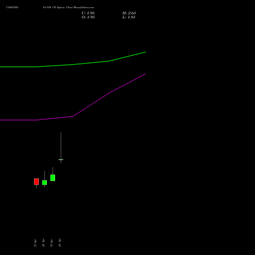Viewport: 255px width, 255px height.
Task: Click the purple moving average line
Action: [x=73, y=116]
